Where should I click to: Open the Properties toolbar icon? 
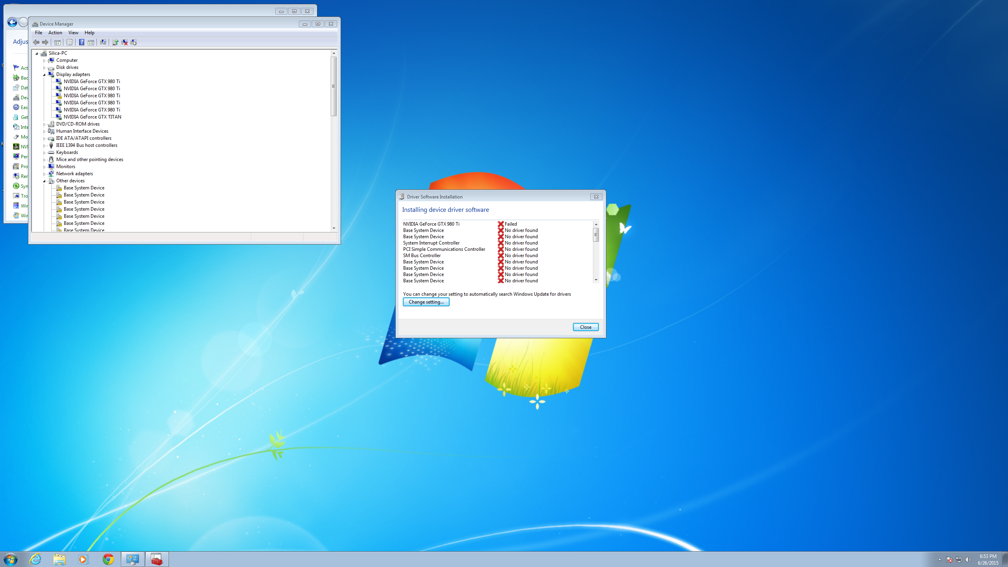pyautogui.click(x=69, y=42)
